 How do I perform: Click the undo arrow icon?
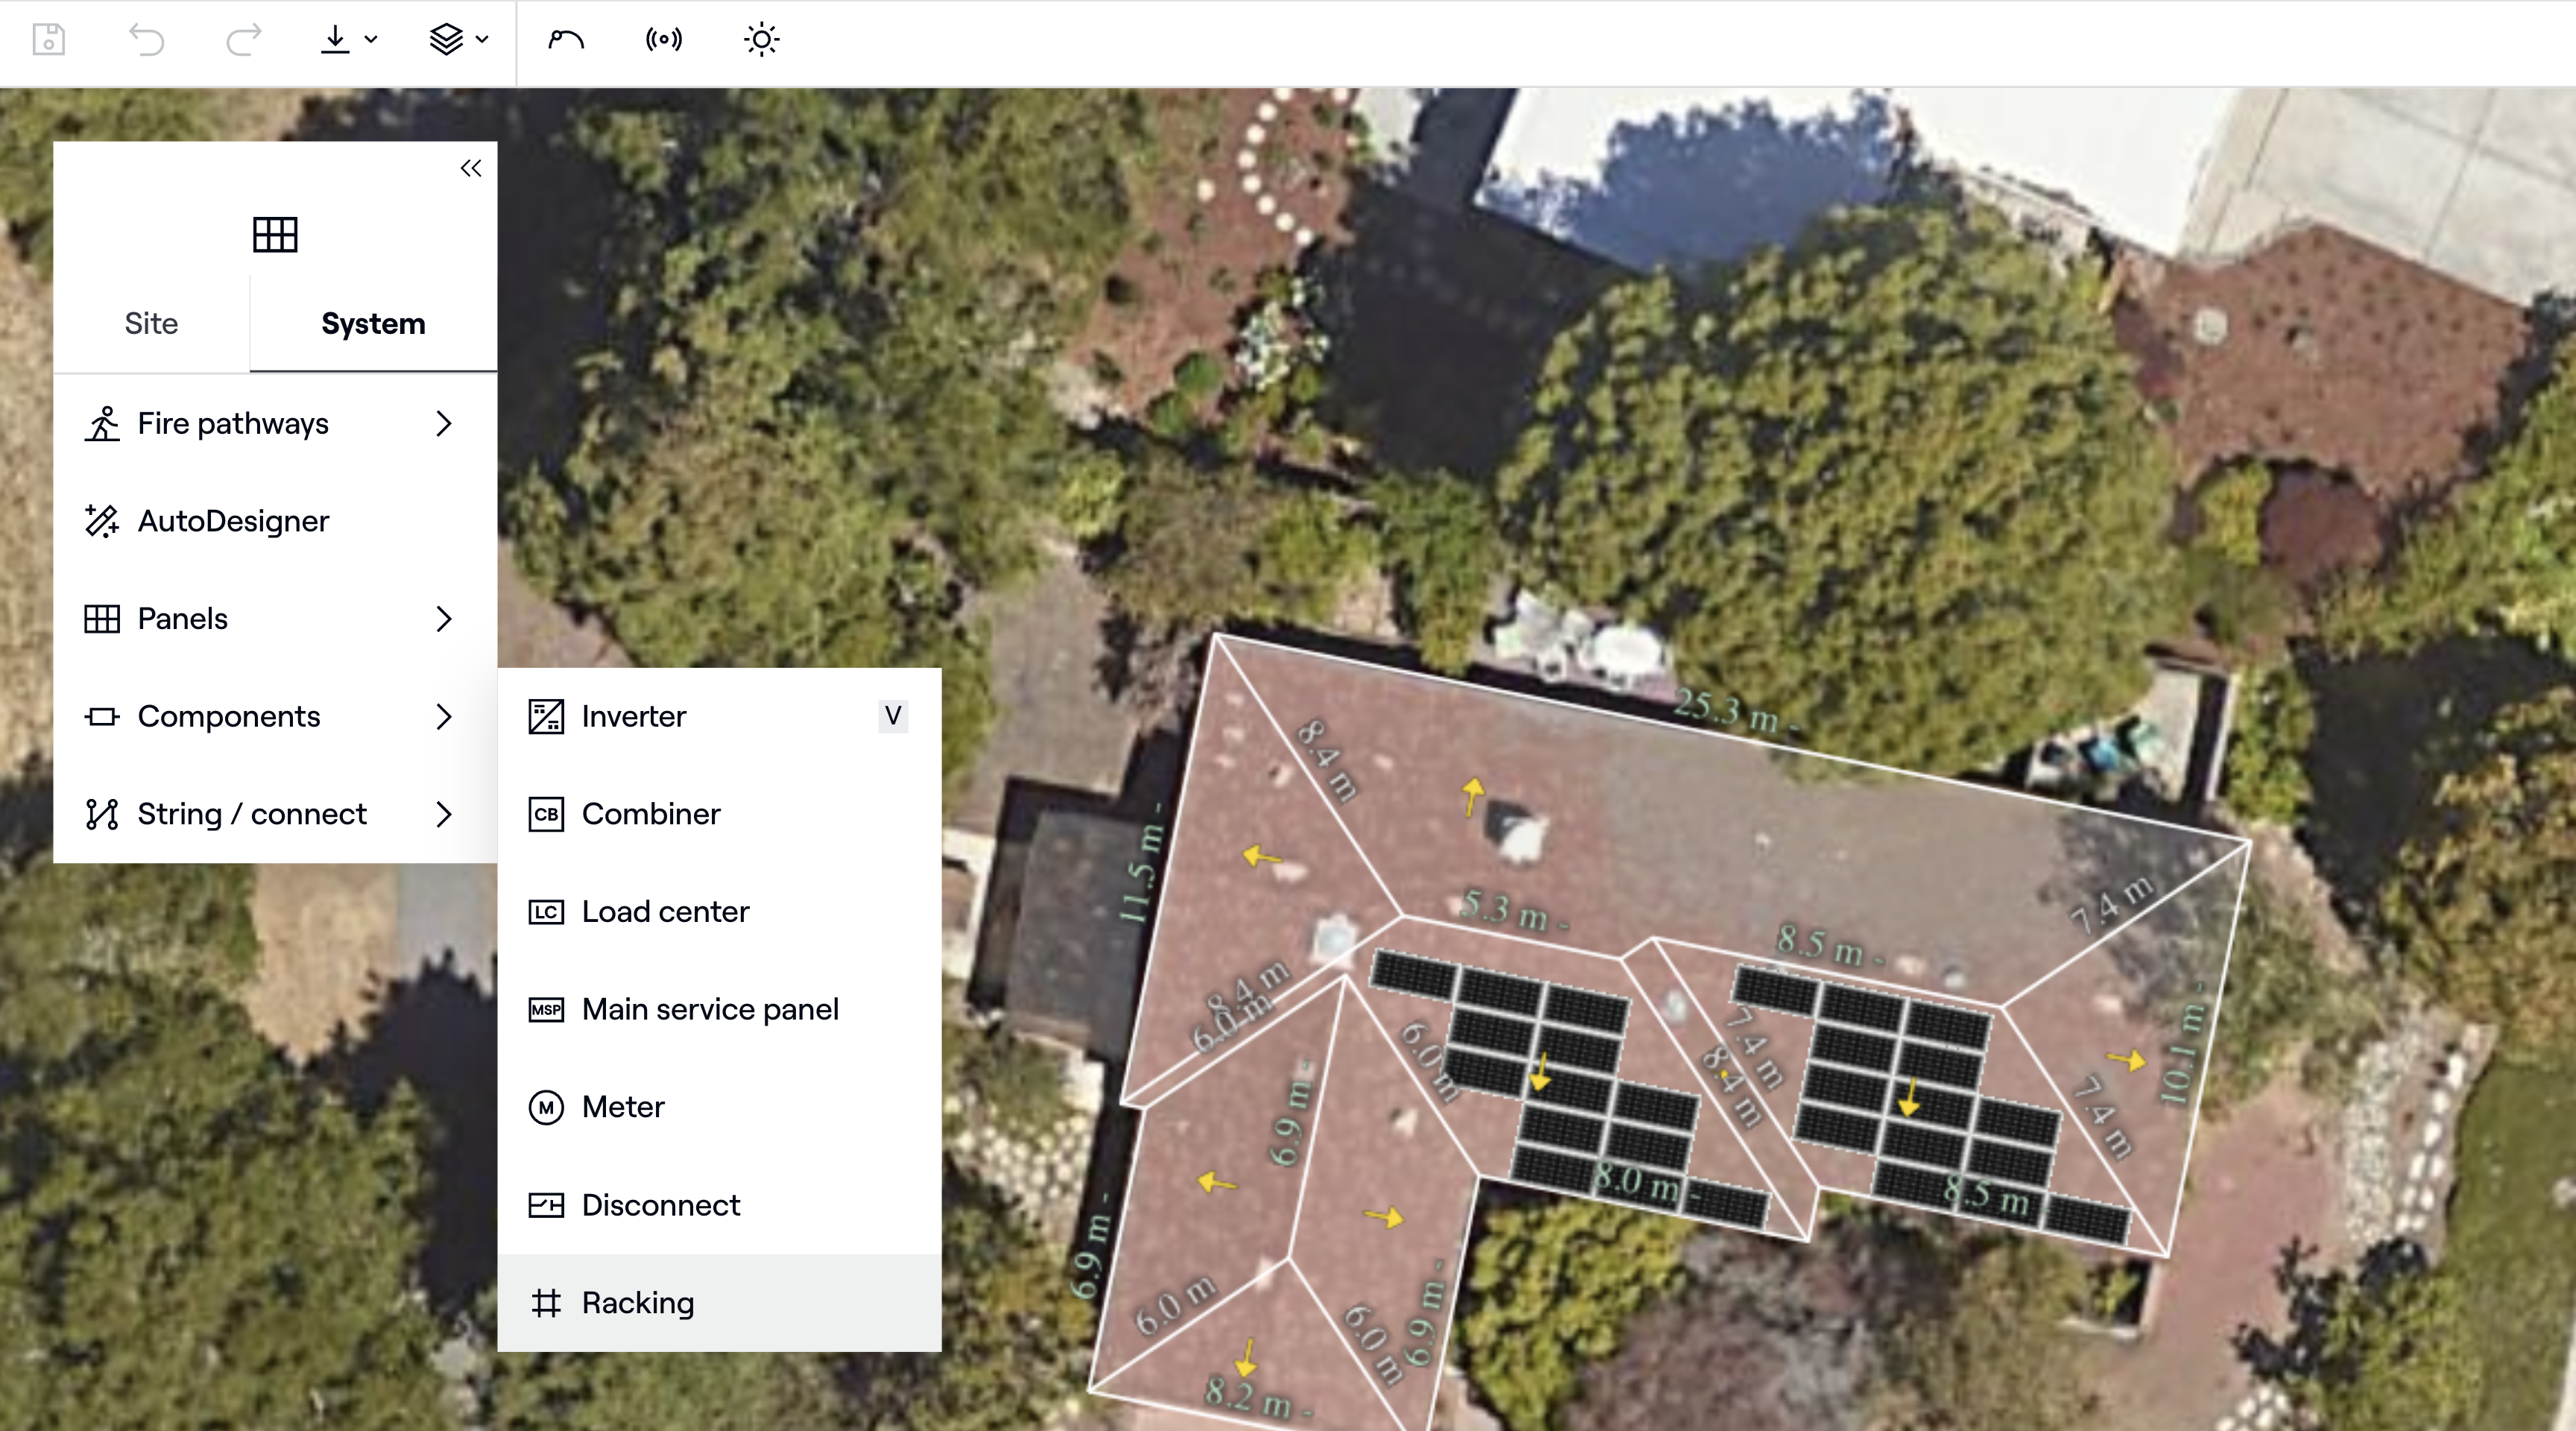[146, 40]
